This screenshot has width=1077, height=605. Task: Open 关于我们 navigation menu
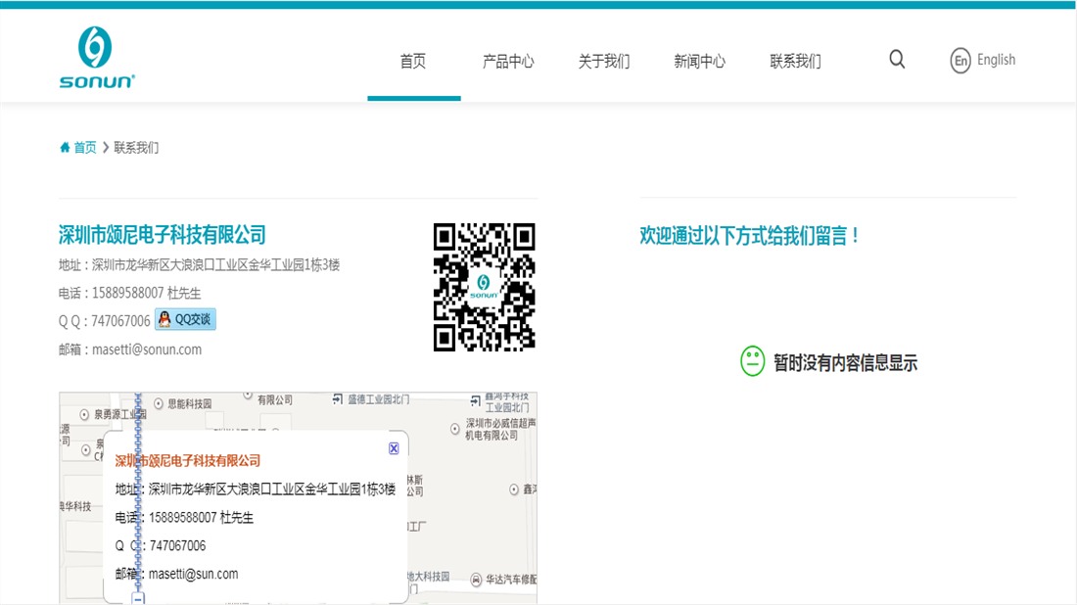click(x=604, y=61)
